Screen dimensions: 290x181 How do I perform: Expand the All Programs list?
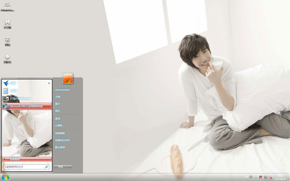coord(27,159)
